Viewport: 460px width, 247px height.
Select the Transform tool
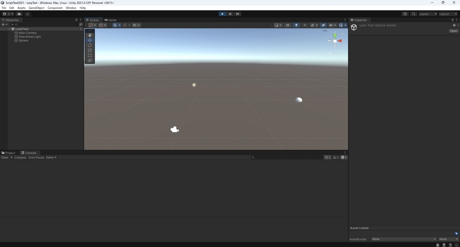pos(90,60)
